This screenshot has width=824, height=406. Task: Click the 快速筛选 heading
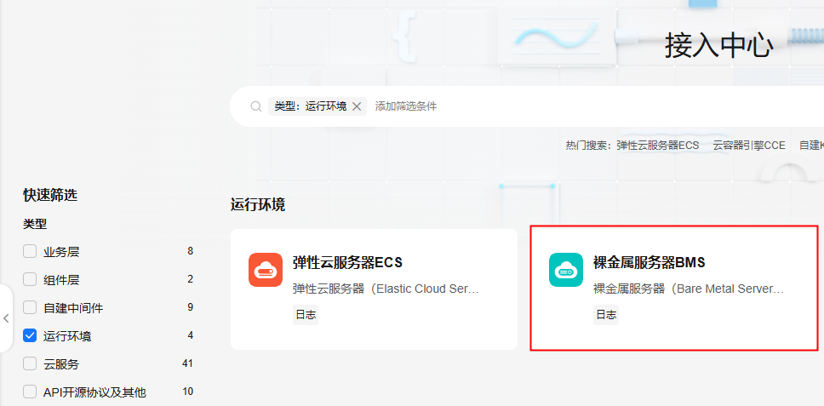click(50, 196)
